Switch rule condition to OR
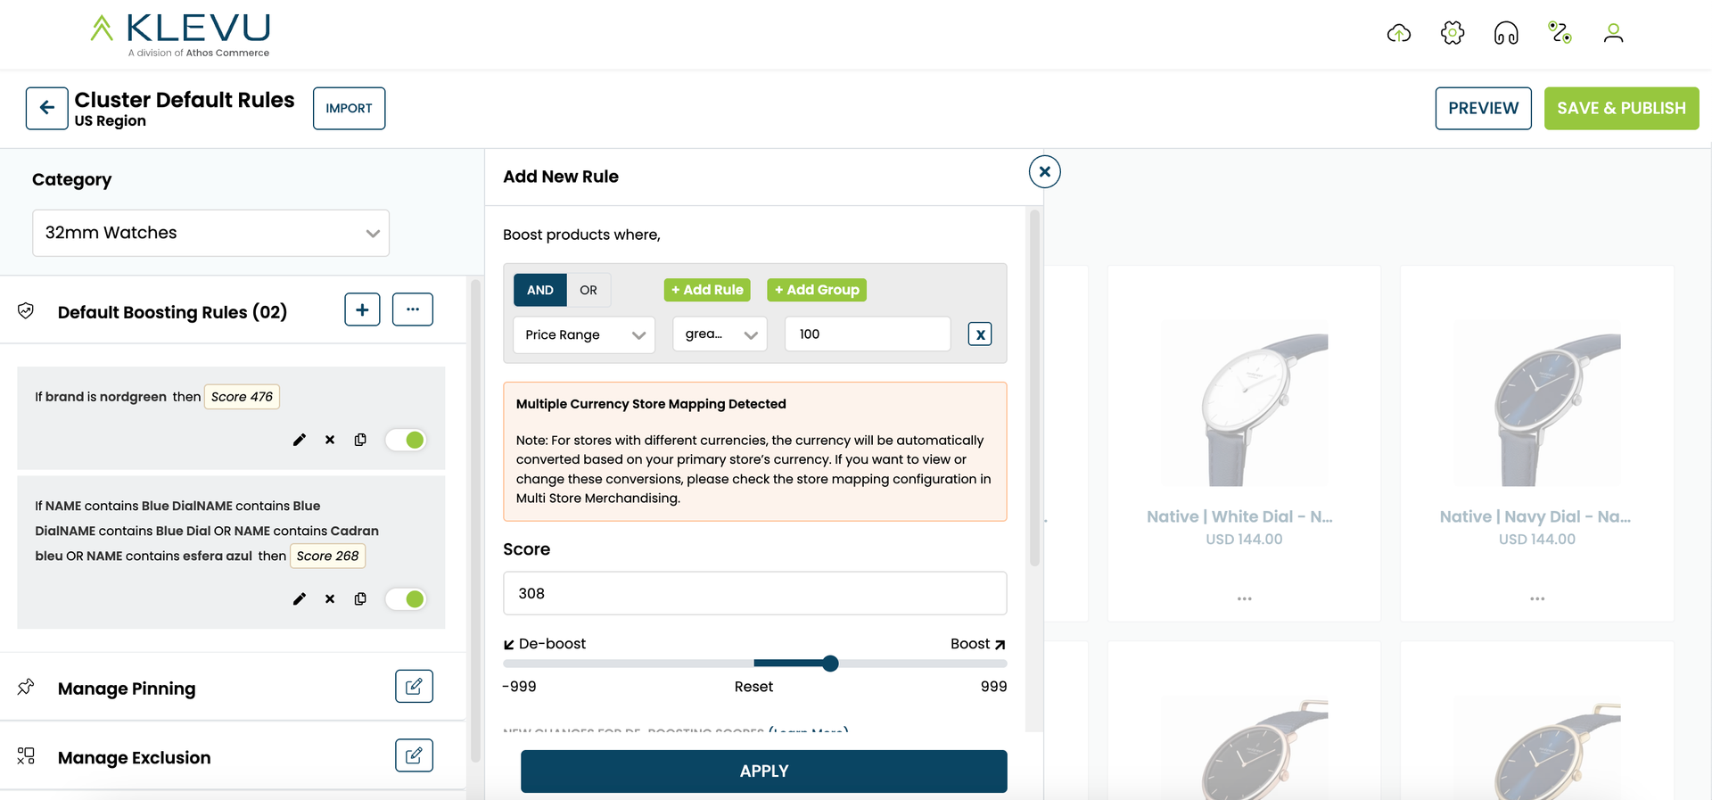 click(588, 290)
